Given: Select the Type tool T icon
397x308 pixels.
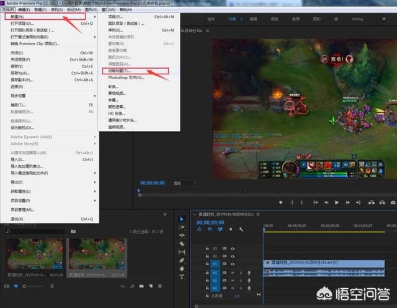Looking at the screenshot, I should coord(182,277).
